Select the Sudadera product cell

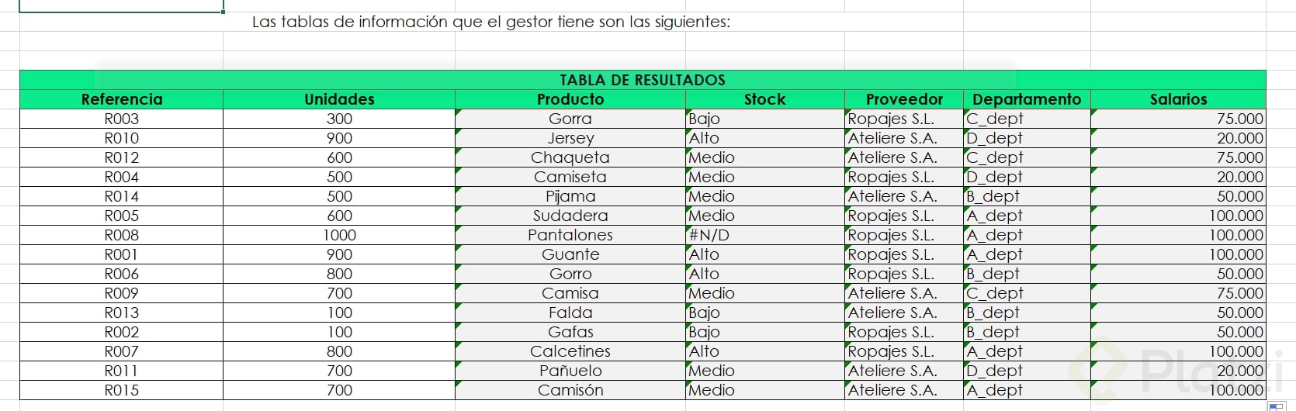click(570, 216)
